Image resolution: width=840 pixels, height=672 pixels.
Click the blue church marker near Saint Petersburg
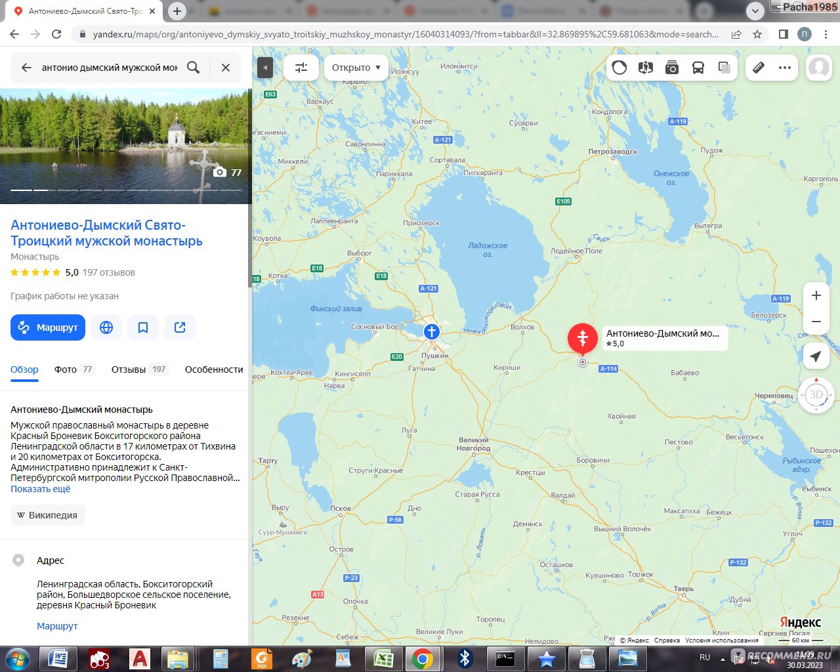pos(431,331)
